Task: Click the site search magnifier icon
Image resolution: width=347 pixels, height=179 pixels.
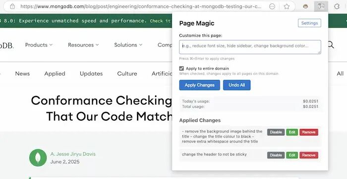Action: 331,45
